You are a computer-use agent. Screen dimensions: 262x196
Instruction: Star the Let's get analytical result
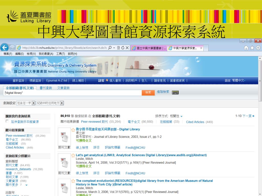(73, 155)
